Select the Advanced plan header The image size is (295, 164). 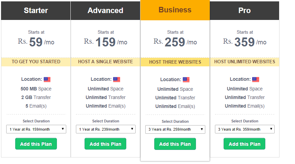[x=105, y=11]
